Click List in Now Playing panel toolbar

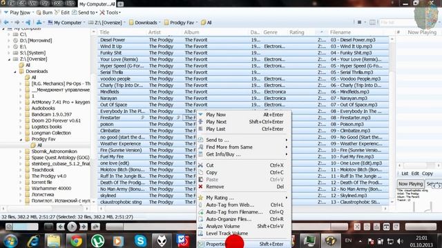tap(405, 174)
